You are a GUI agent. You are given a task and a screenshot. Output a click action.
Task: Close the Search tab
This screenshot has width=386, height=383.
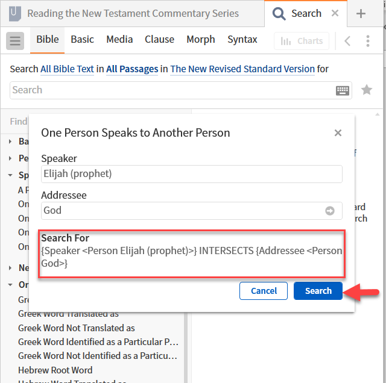tap(335, 13)
